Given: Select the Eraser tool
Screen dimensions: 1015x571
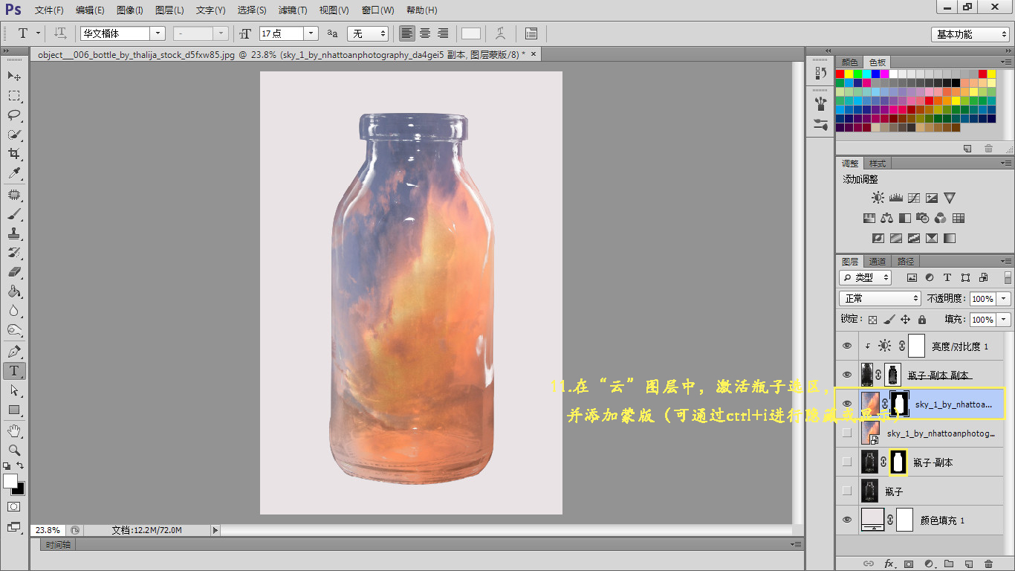Looking at the screenshot, I should [x=14, y=272].
